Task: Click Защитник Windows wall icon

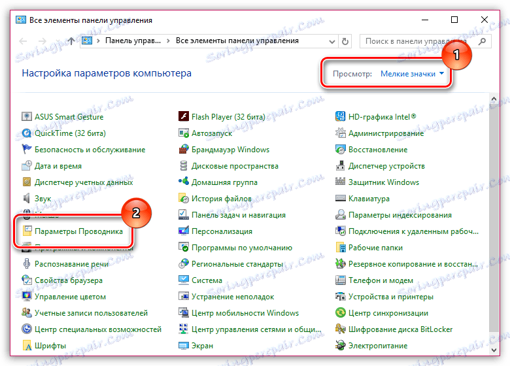Action: (340, 182)
